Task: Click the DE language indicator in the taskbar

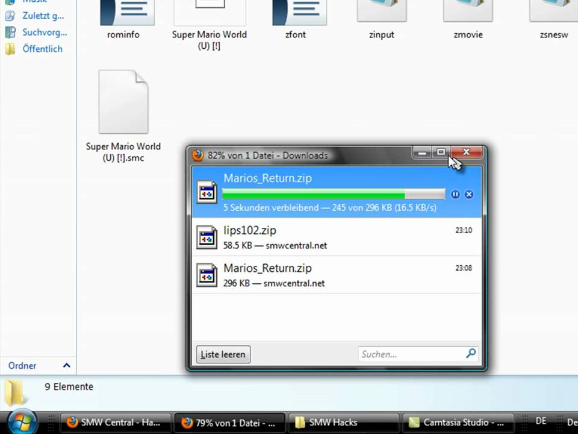Action: pos(541,421)
